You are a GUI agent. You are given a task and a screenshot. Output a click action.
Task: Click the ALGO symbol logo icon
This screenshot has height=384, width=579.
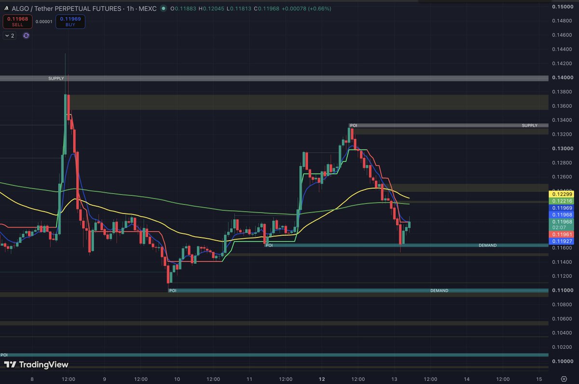pos(5,9)
